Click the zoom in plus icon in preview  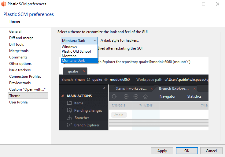click(136, 96)
